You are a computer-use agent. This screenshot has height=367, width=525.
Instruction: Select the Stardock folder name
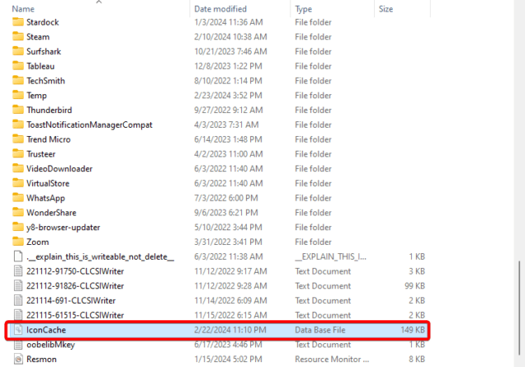[x=43, y=22]
